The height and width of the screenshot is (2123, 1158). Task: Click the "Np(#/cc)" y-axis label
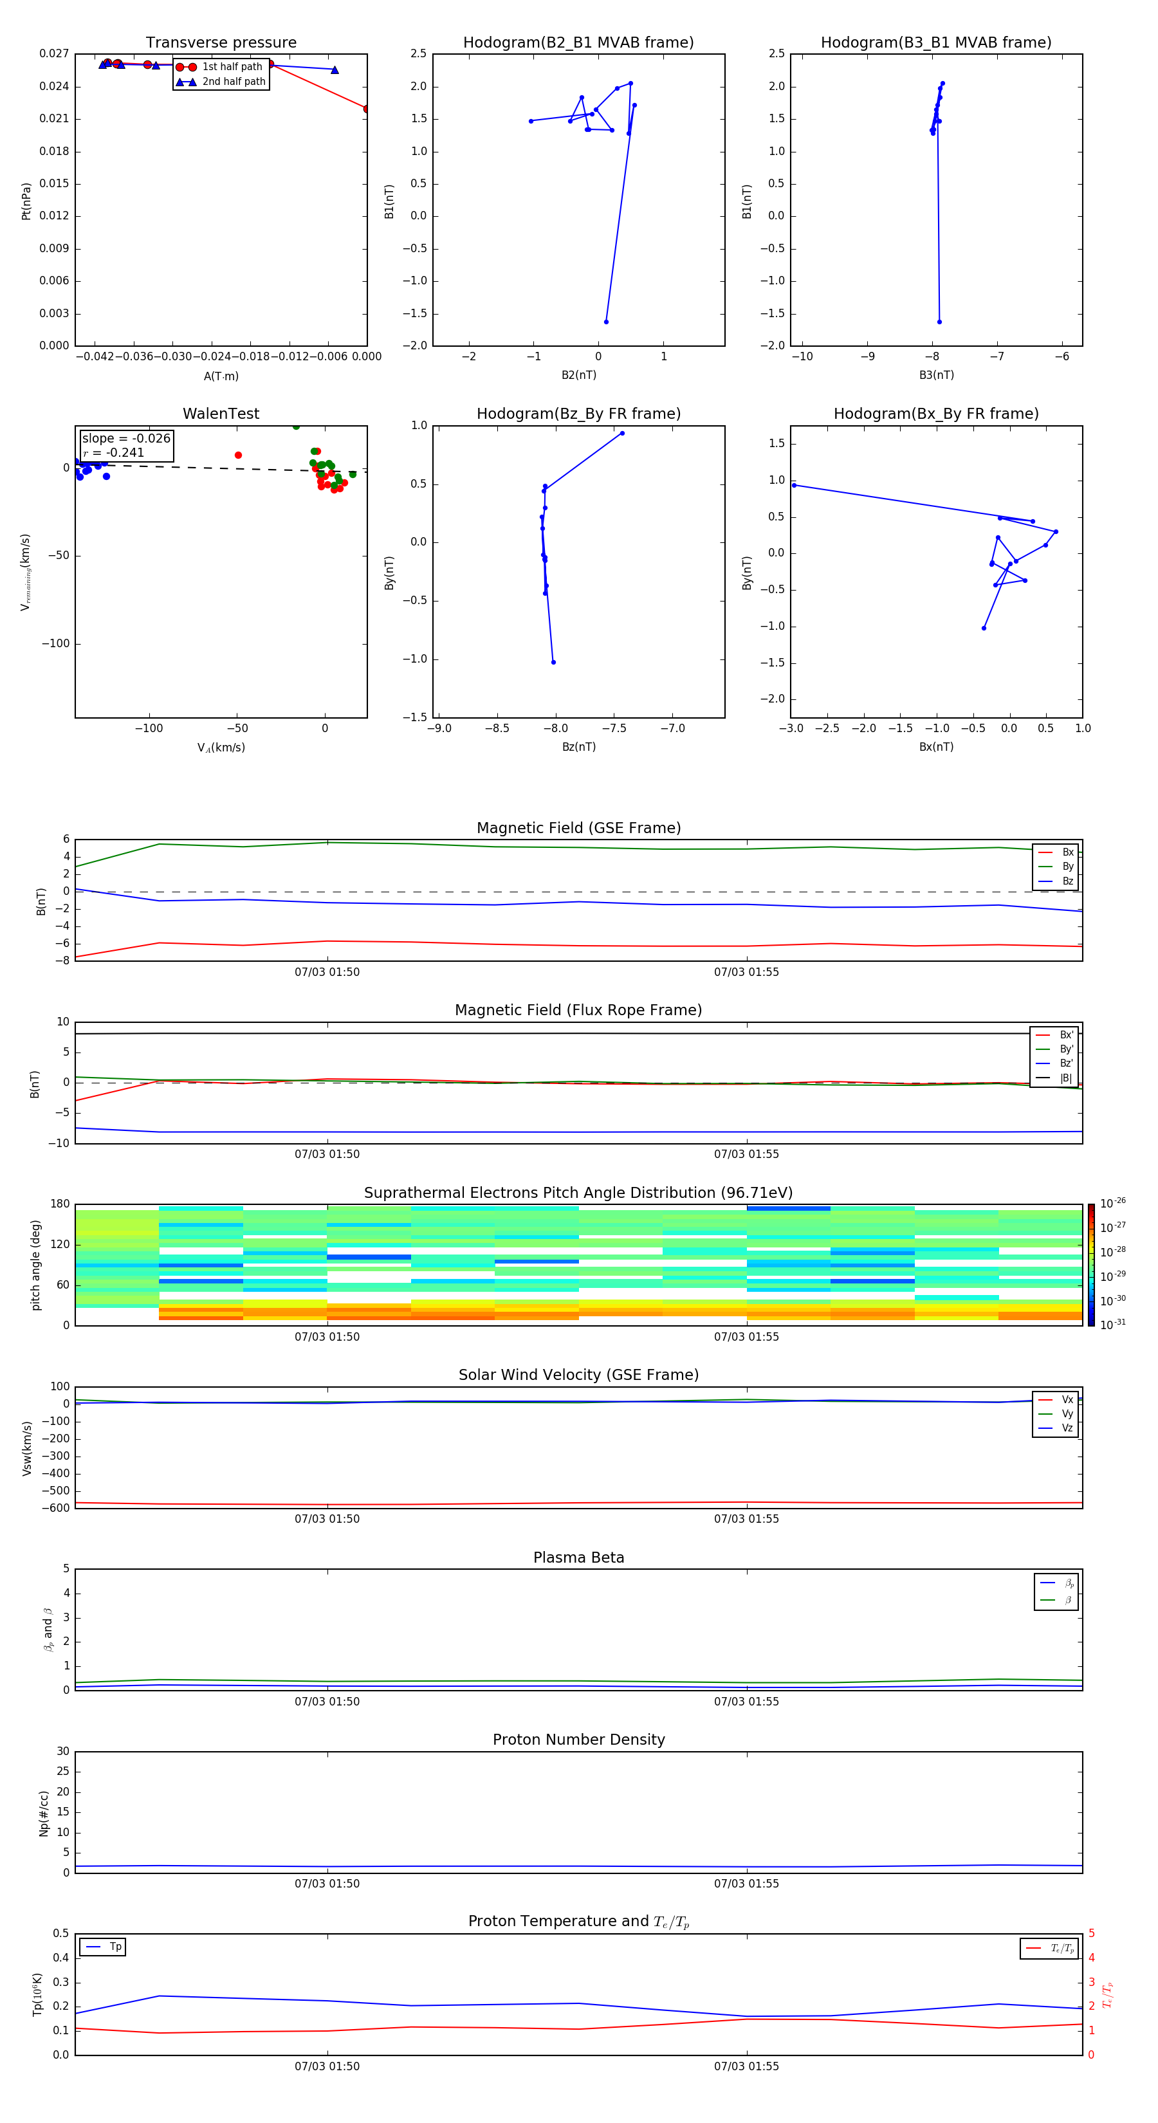(x=44, y=1813)
